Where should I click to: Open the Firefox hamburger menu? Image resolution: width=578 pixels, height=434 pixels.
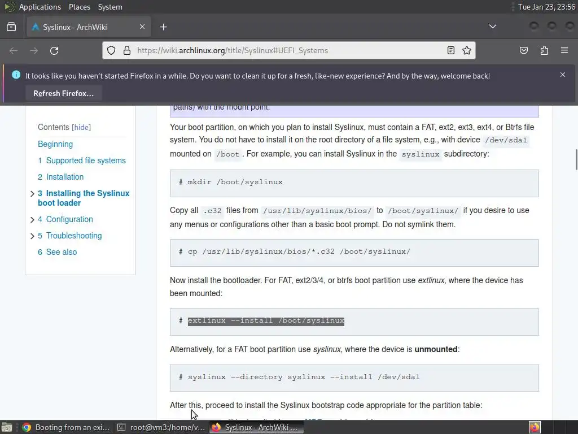(564, 50)
